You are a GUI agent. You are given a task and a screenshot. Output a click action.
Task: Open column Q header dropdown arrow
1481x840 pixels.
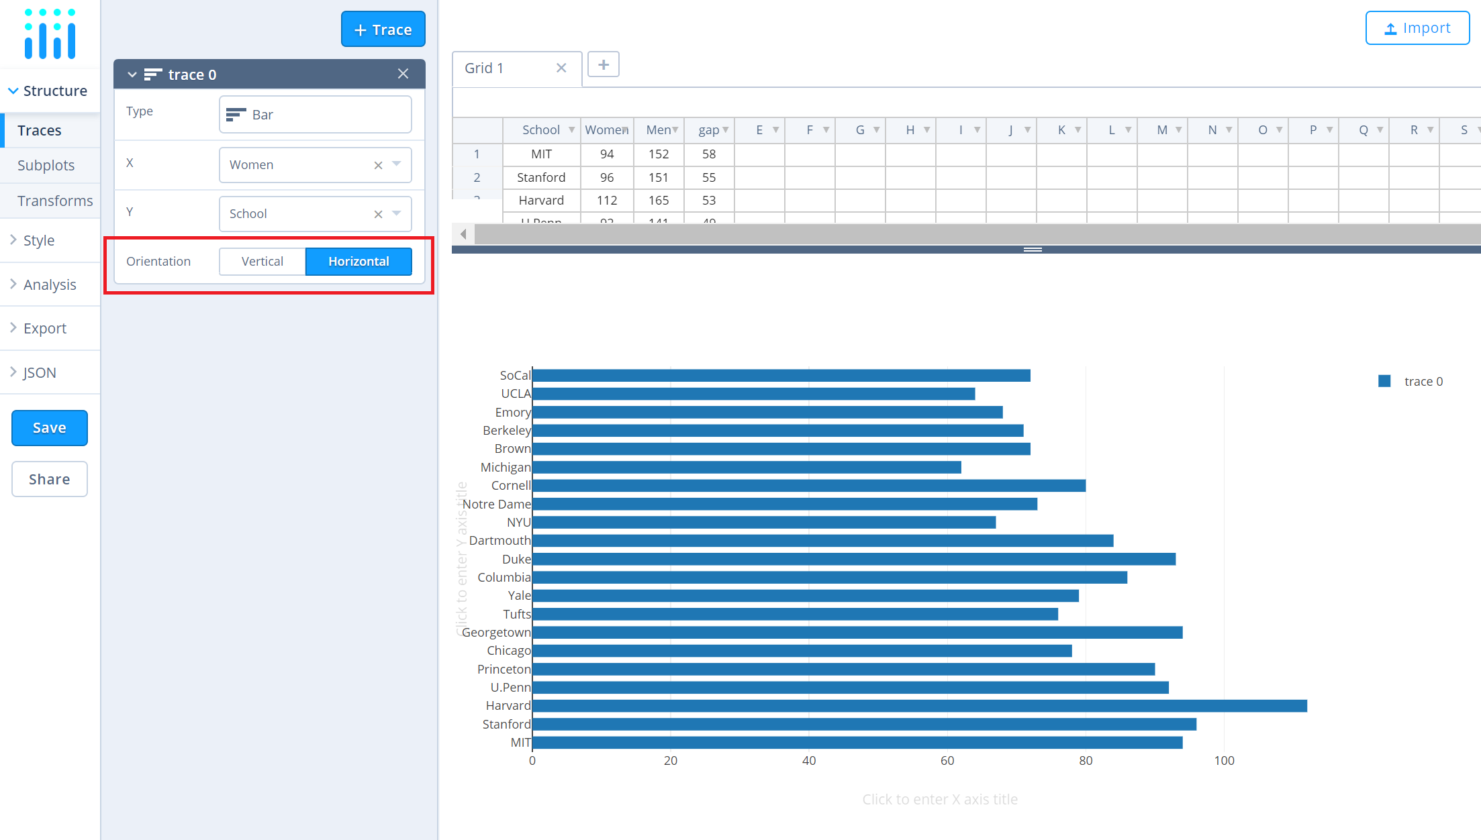(x=1380, y=129)
